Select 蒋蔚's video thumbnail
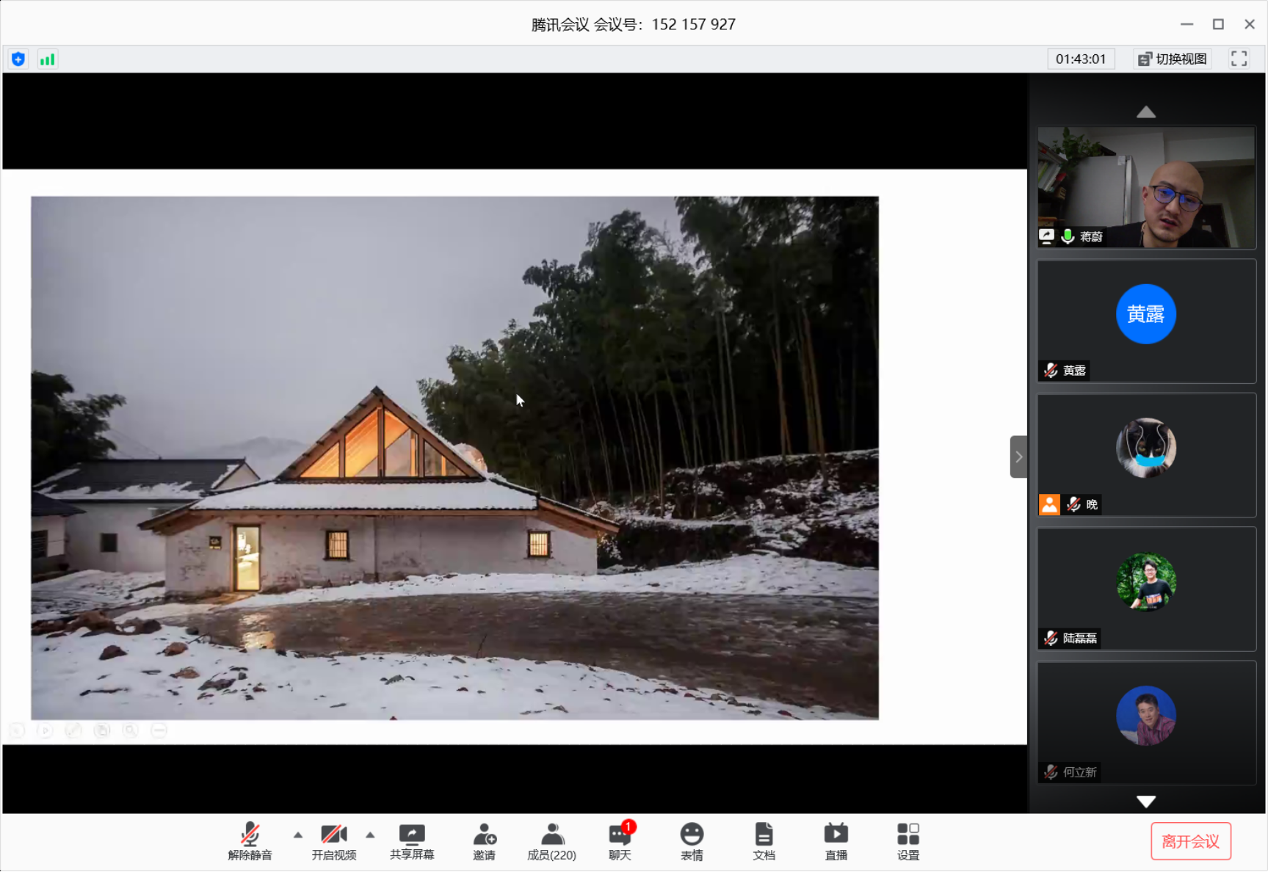Screen dimensions: 1268x872 point(1145,187)
